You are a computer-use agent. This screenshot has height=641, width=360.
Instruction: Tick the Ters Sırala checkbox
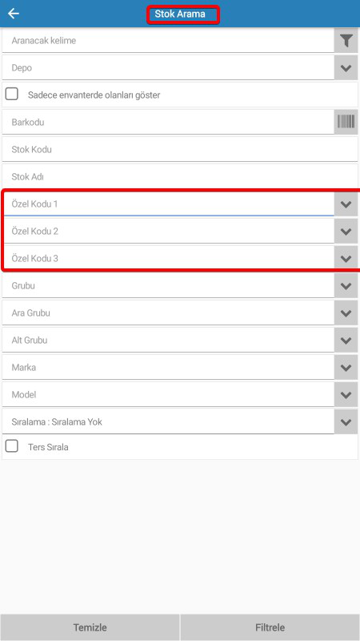coord(12,446)
